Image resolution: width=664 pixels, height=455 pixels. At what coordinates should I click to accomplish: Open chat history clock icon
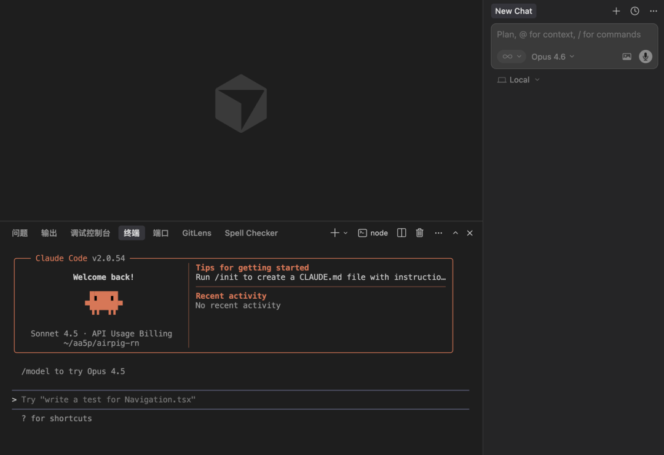pyautogui.click(x=634, y=11)
